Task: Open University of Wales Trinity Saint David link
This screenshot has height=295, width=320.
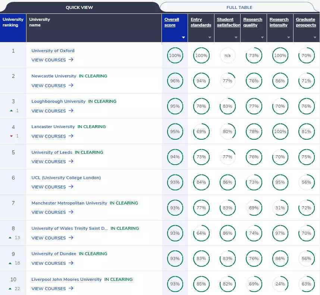Action: 70,228
